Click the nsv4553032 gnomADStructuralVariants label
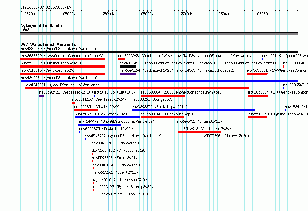Screen dimensions: 308x211 [x=238, y=63]
